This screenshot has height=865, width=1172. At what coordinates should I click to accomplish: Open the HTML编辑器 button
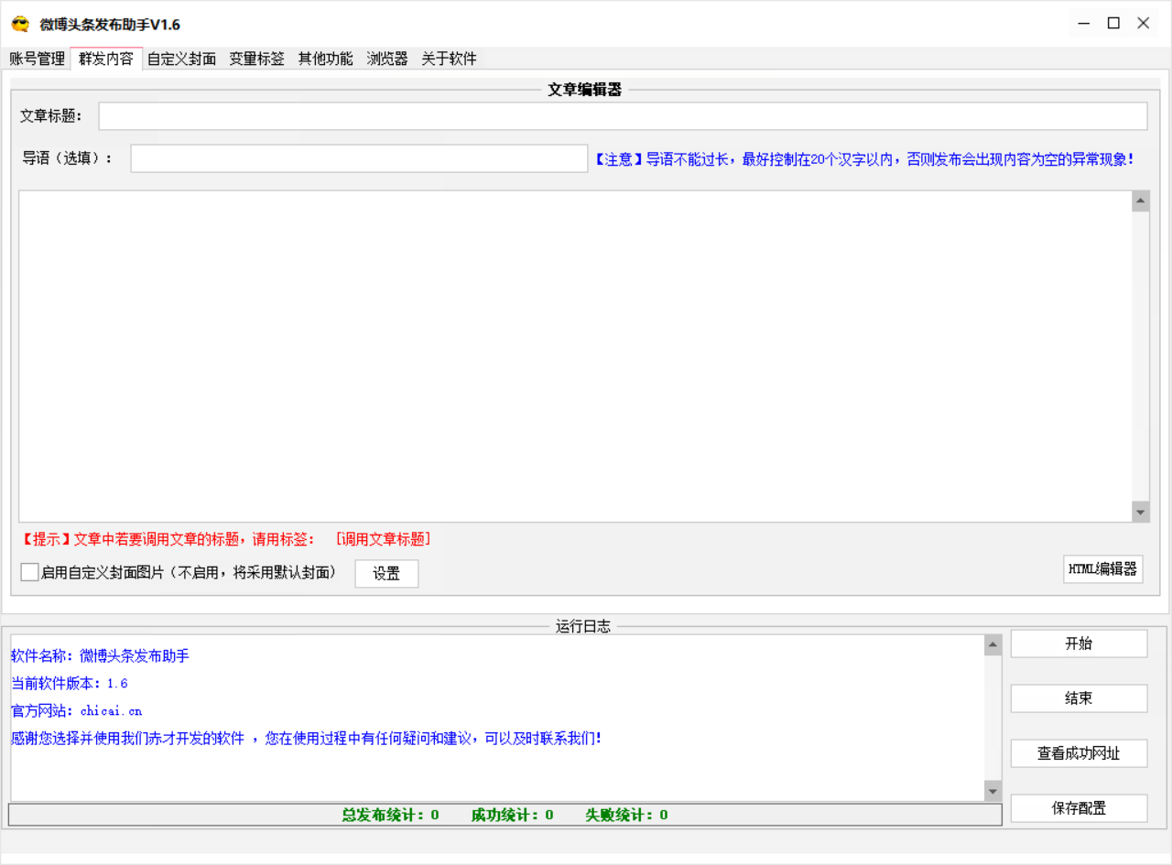(x=1102, y=569)
